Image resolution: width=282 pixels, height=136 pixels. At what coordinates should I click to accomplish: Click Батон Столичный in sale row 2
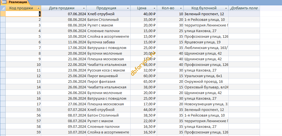(109, 20)
